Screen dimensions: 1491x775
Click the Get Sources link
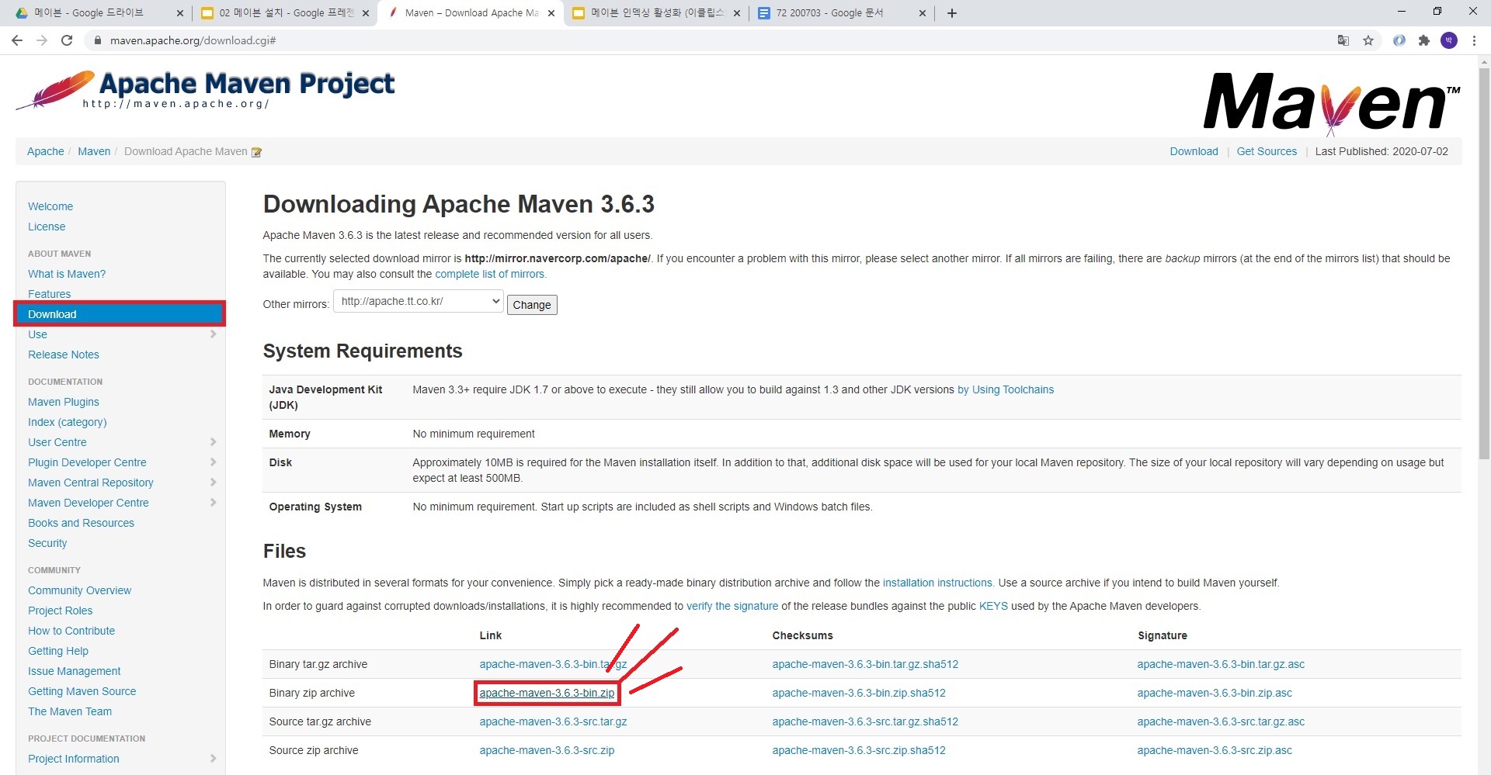click(x=1267, y=151)
